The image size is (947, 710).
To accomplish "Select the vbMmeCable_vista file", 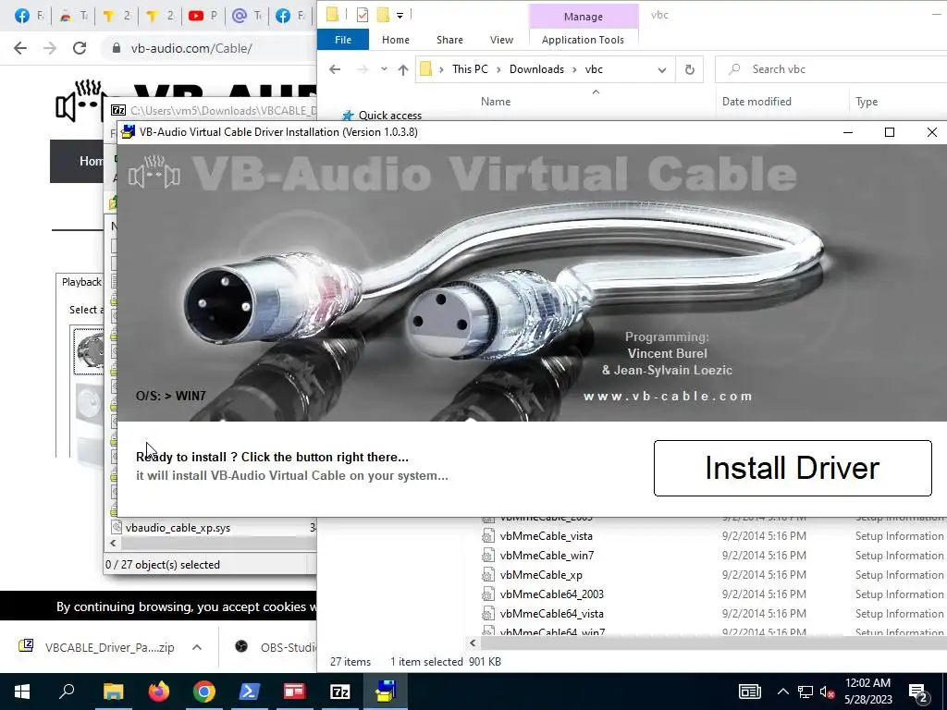I will [x=546, y=536].
